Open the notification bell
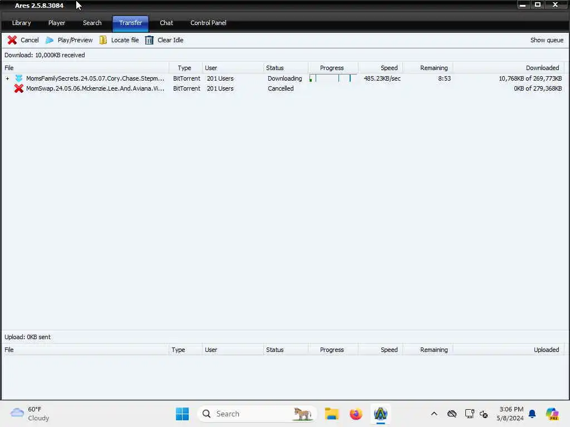Image resolution: width=570 pixels, height=427 pixels. (x=532, y=414)
